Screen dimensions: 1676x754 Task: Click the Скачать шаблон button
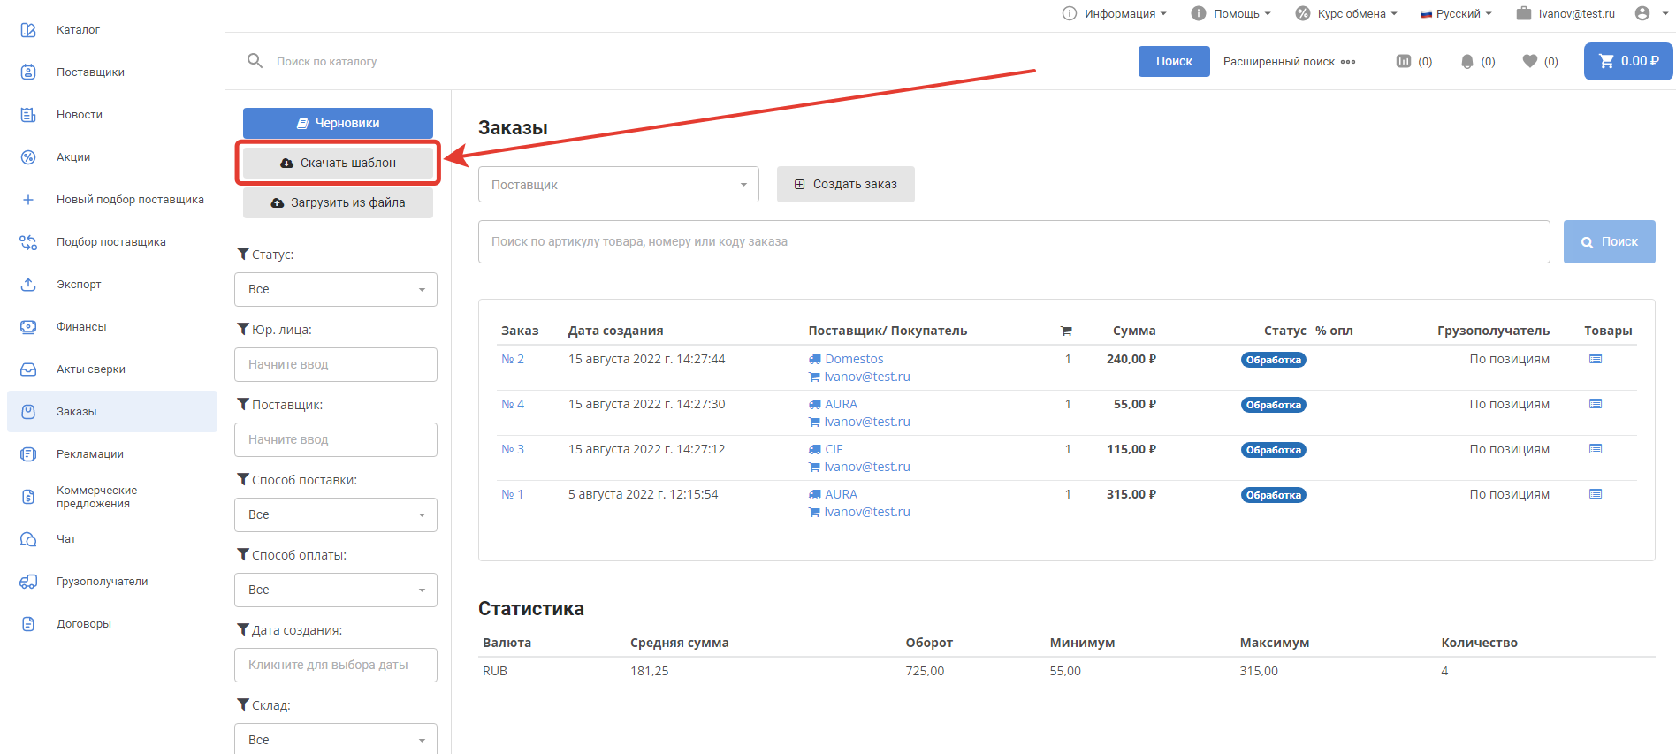point(338,163)
